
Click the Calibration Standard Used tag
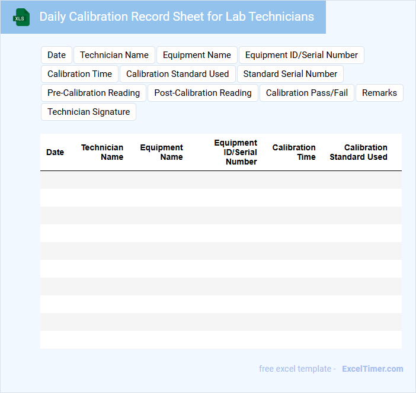click(x=177, y=74)
